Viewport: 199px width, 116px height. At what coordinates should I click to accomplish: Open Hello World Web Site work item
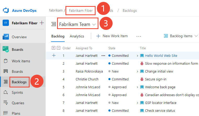(161, 56)
